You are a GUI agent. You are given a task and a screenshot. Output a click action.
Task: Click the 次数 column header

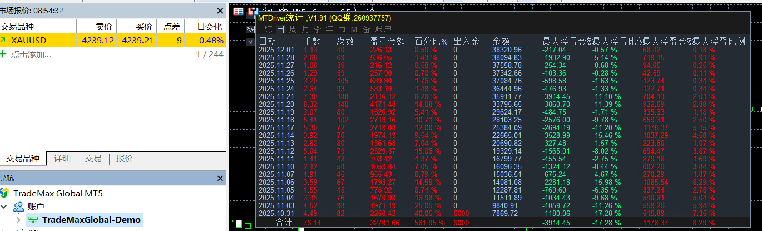(x=345, y=41)
